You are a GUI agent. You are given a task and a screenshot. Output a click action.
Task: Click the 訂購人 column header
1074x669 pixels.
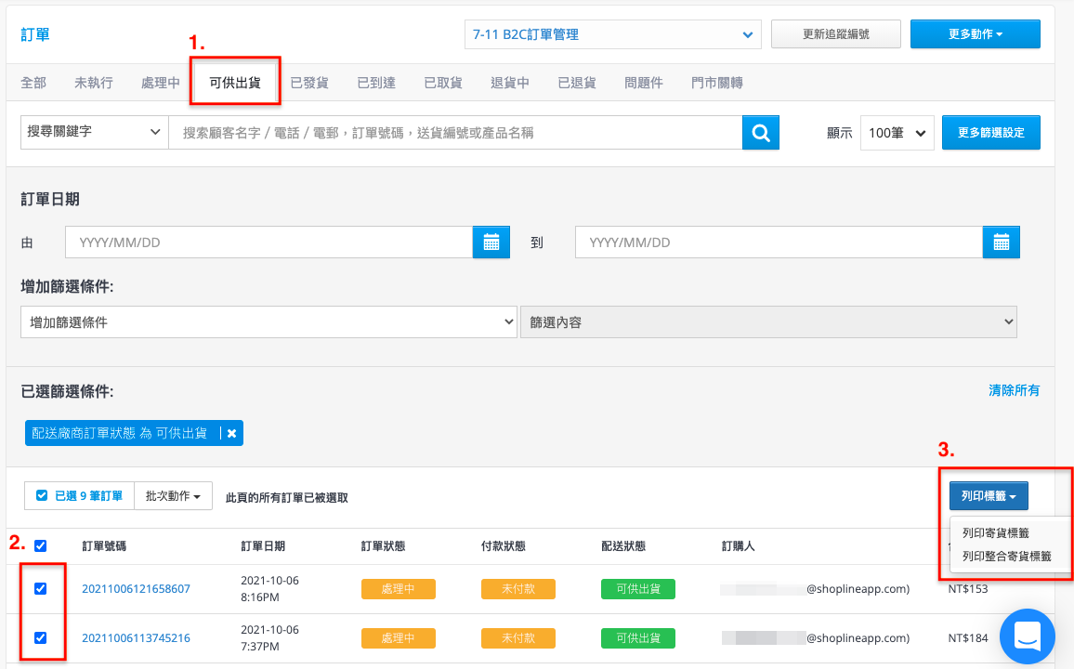click(x=739, y=546)
